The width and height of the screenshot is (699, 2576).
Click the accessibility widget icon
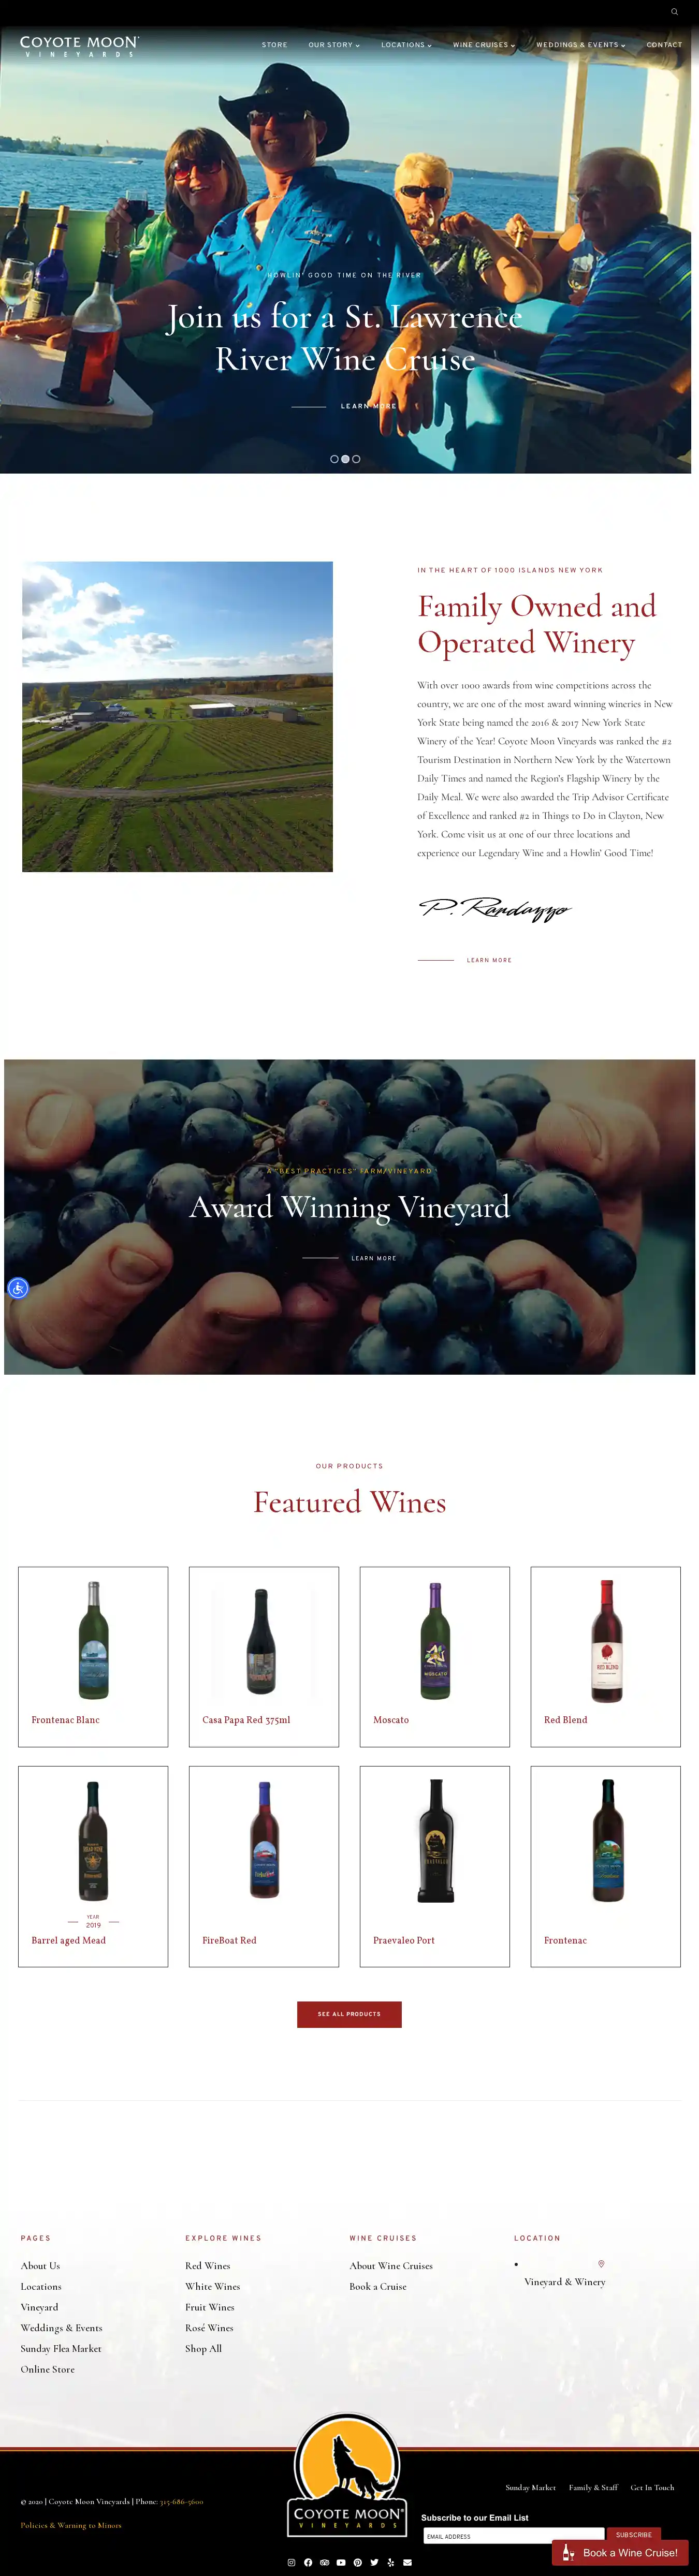(x=18, y=1288)
